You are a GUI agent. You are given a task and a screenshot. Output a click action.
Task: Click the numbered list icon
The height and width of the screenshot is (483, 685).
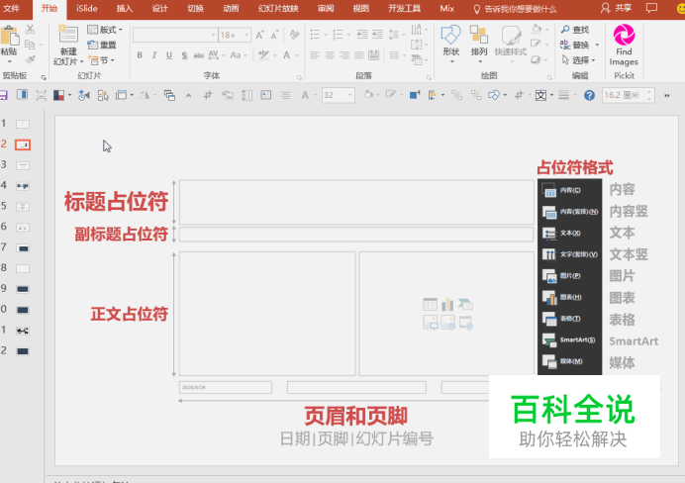(339, 34)
